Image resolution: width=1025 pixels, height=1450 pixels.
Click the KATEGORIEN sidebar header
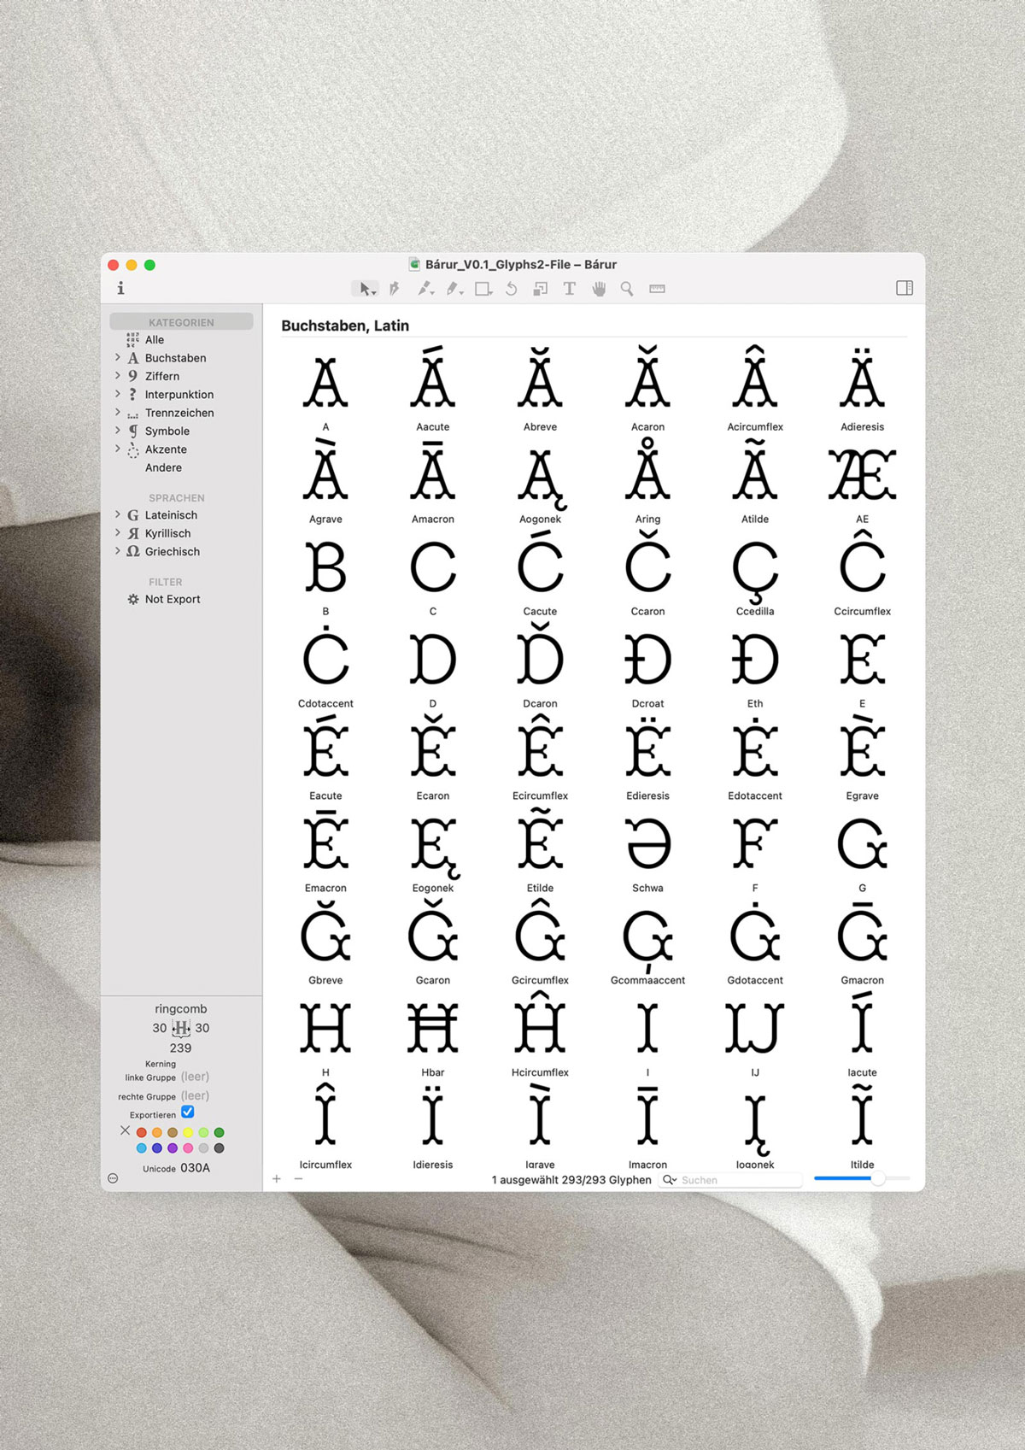tap(181, 322)
